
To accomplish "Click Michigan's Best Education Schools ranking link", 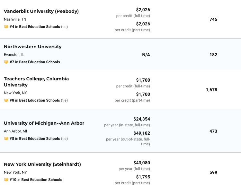I will point(39,139).
